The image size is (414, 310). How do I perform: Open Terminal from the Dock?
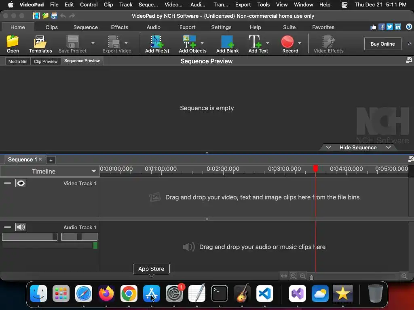pyautogui.click(x=220, y=293)
